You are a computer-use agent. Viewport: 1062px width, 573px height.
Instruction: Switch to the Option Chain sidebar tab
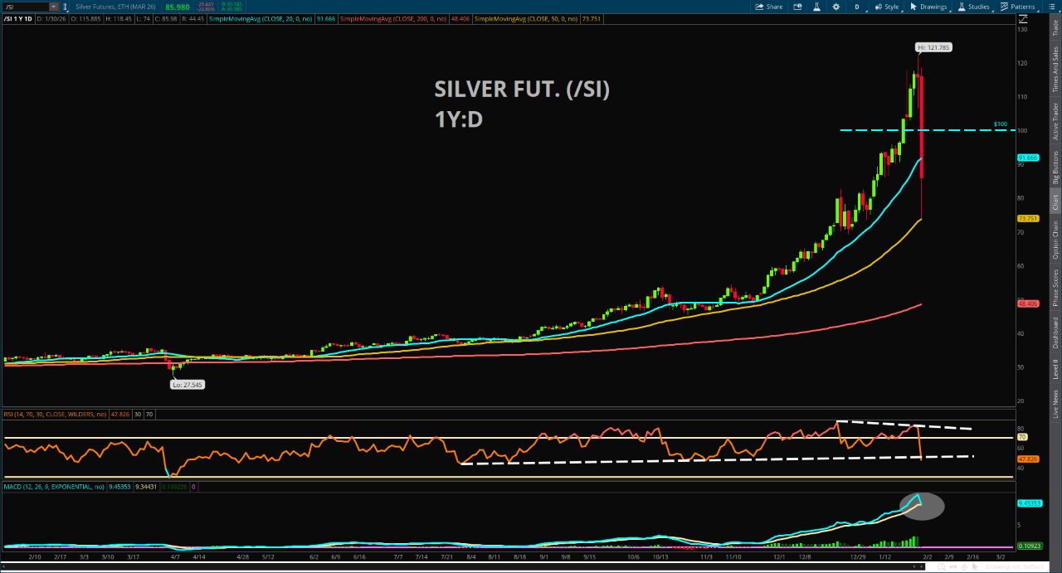[x=1055, y=240]
